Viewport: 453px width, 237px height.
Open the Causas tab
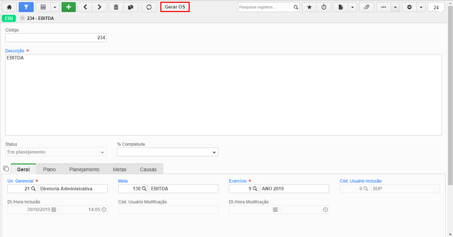click(x=148, y=169)
